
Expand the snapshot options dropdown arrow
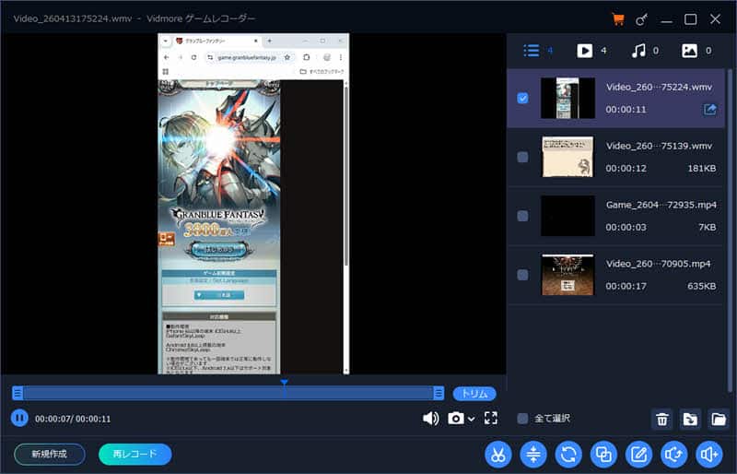pyautogui.click(x=472, y=419)
